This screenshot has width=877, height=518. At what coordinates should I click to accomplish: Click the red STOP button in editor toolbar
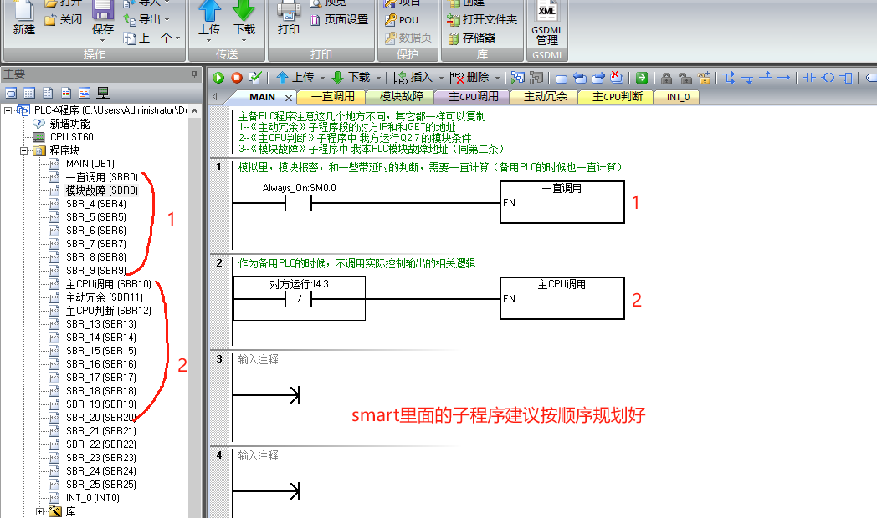[x=237, y=78]
